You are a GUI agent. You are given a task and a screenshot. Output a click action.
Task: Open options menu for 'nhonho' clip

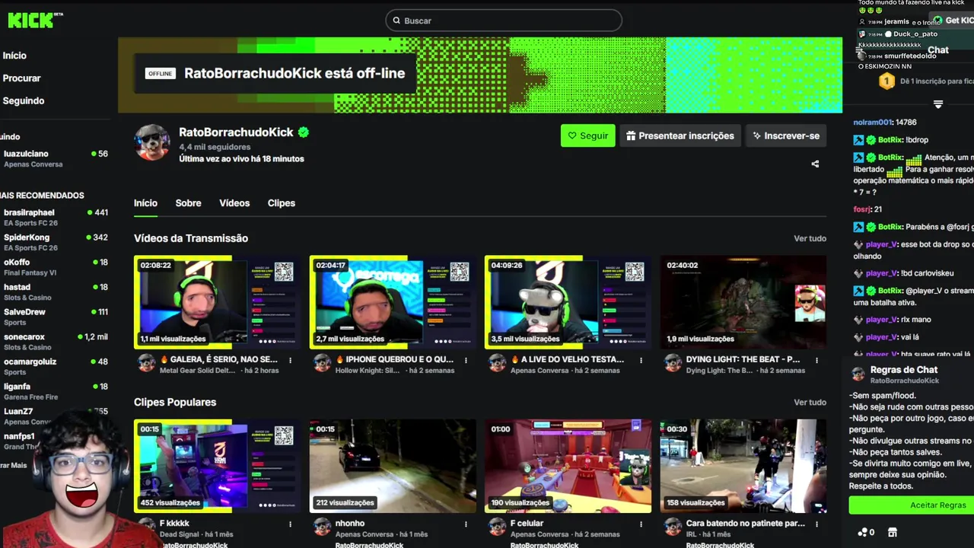tap(466, 524)
